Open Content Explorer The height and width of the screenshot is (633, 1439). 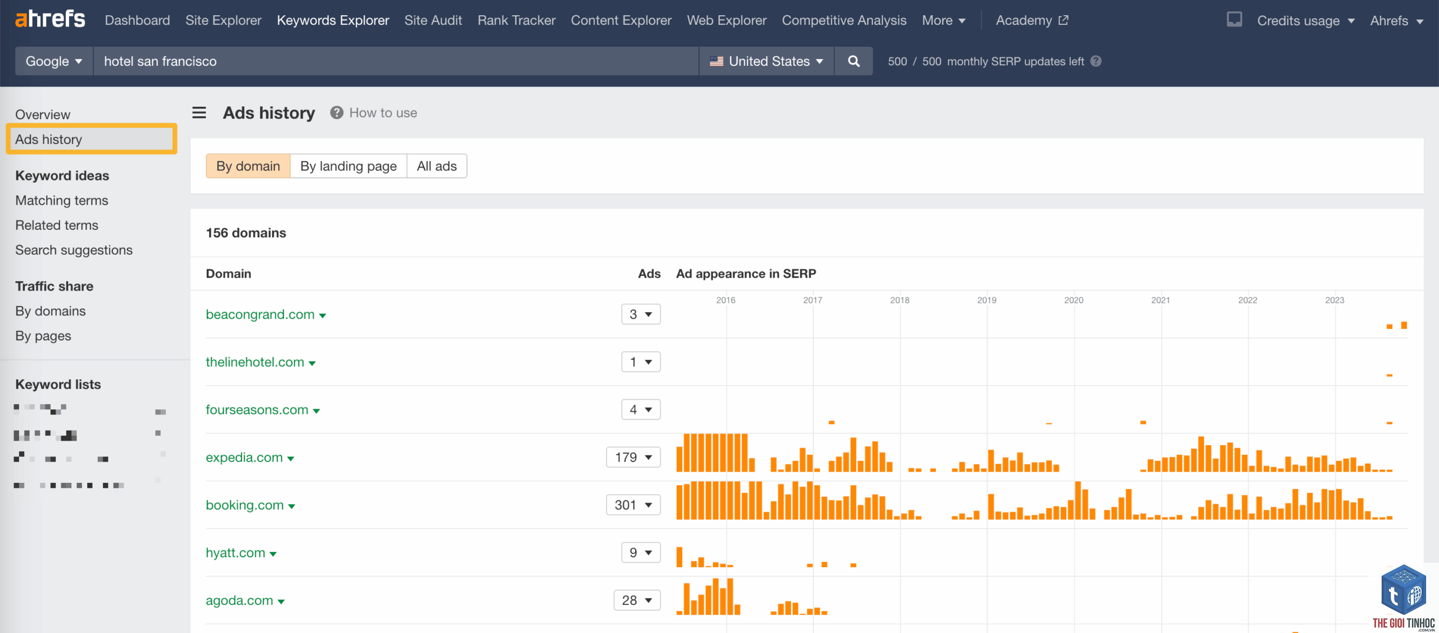(621, 20)
